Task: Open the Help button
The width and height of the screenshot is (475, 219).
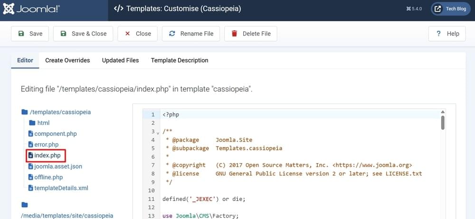Action: (447, 34)
